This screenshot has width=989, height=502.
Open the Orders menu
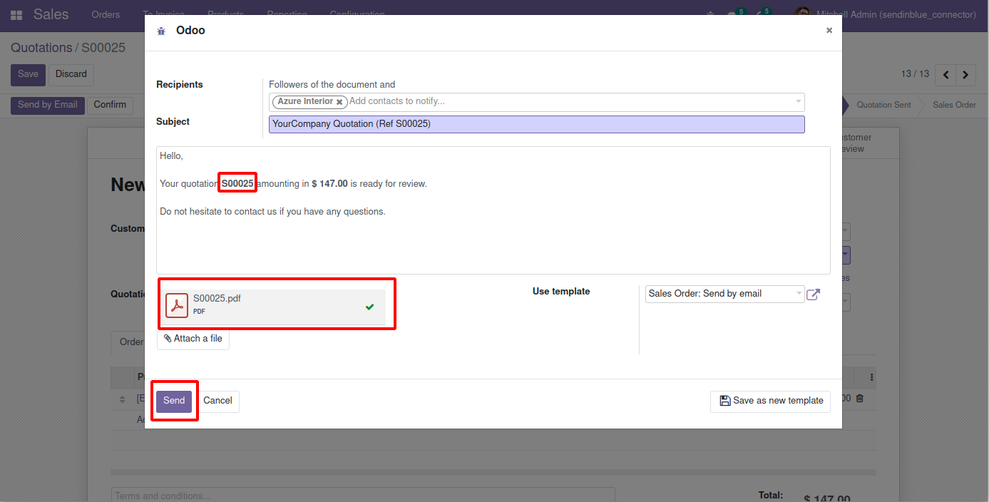[106, 14]
